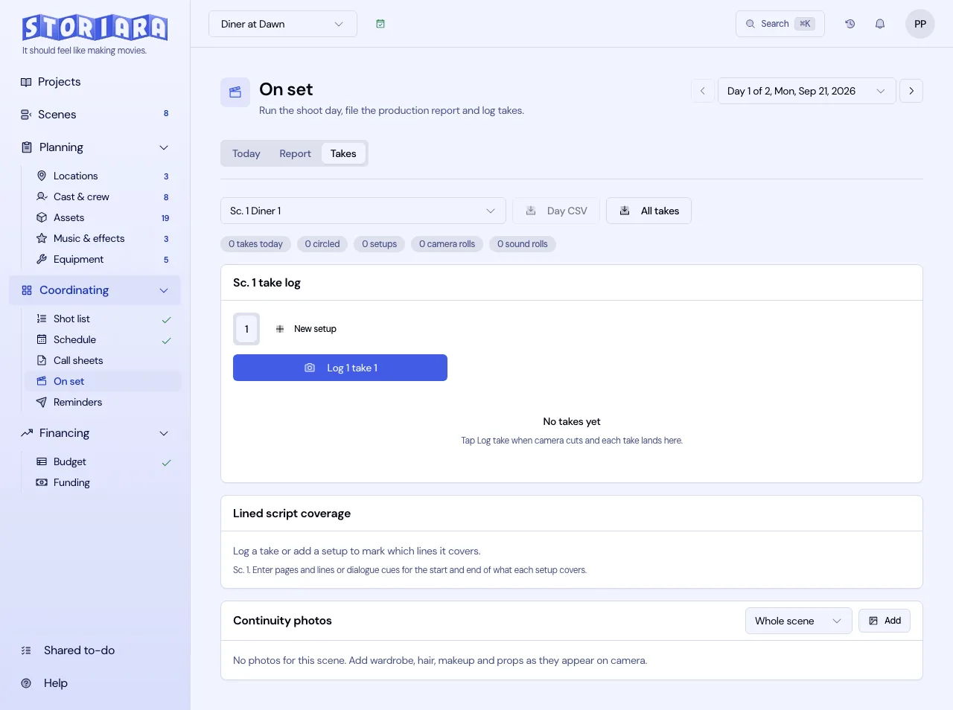Click the Equipment wrench icon
The height and width of the screenshot is (710, 953).
tap(42, 259)
